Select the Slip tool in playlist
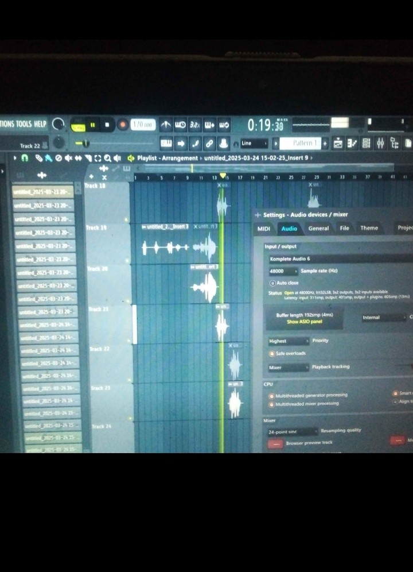Viewport: 413px width, 572px height. point(78,158)
